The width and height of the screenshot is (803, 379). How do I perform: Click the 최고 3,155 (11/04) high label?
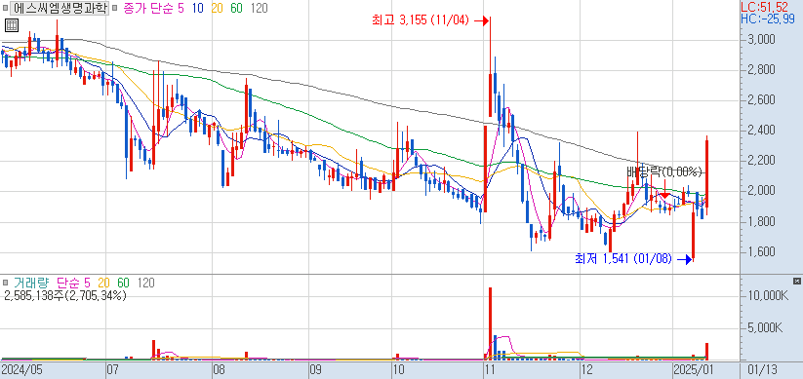pyautogui.click(x=420, y=20)
